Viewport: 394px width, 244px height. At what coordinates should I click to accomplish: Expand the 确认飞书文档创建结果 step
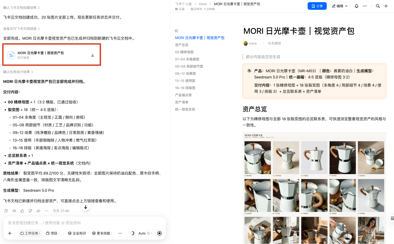click(22, 8)
